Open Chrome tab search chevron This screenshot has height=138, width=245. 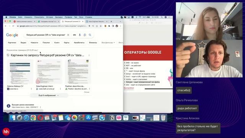click(120, 21)
